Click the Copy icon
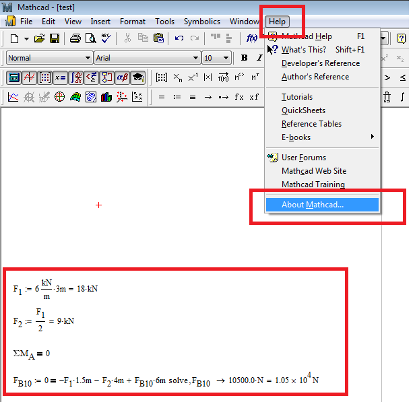 (143, 38)
